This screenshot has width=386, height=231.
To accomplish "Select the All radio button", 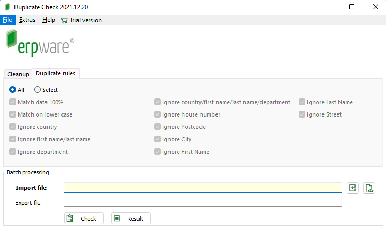I will 12,89.
